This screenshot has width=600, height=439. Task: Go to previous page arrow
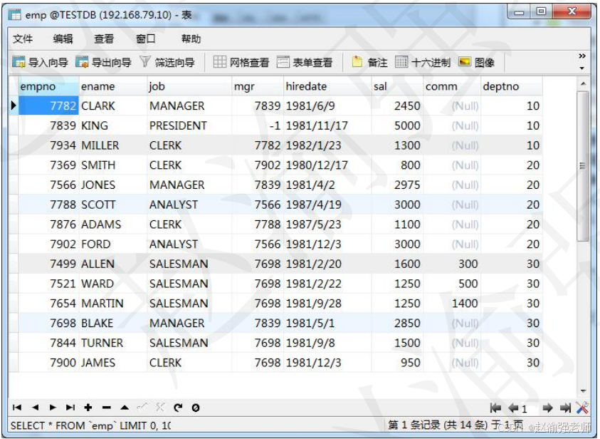tap(513, 408)
